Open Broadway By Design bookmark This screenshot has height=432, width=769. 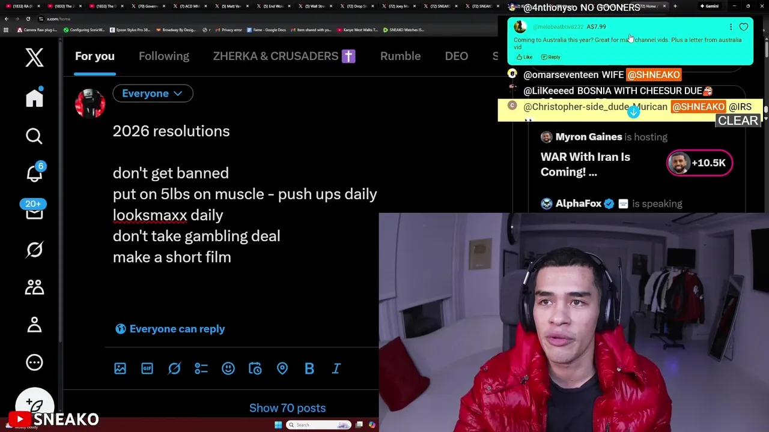(175, 30)
